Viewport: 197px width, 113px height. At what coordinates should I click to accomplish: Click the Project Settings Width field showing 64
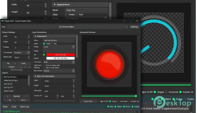pos(21,37)
